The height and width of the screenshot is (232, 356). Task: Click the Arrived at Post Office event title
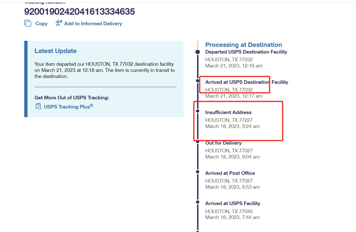tap(230, 173)
